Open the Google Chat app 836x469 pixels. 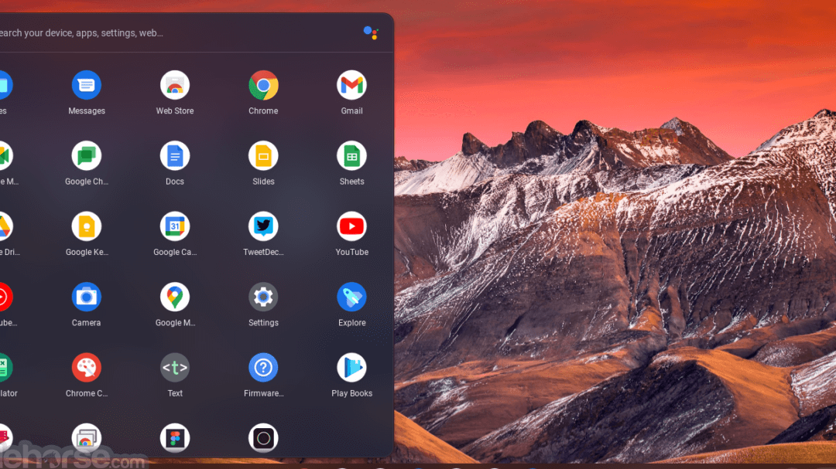pos(87,156)
